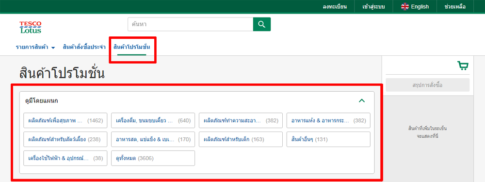Collapse the ดูมีโดยแผนก panel chevron
485x182 pixels.
click(x=362, y=100)
